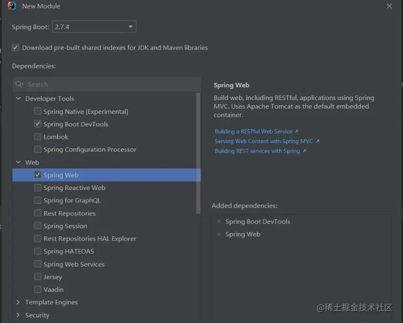Select Spring Boot DevTools in added dependencies
403x323 pixels.
coord(258,222)
